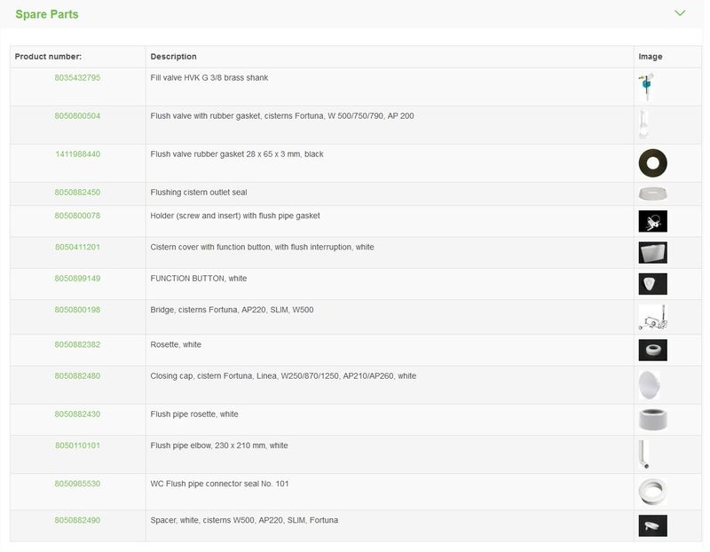
Task: Open product number 8050882450
Action: coord(77,193)
